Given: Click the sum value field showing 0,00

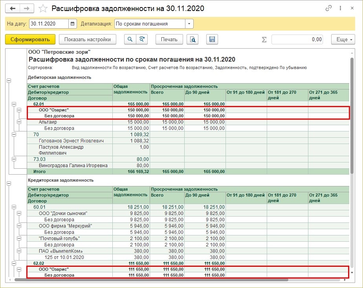Looking at the screenshot, I should pyautogui.click(x=297, y=40).
